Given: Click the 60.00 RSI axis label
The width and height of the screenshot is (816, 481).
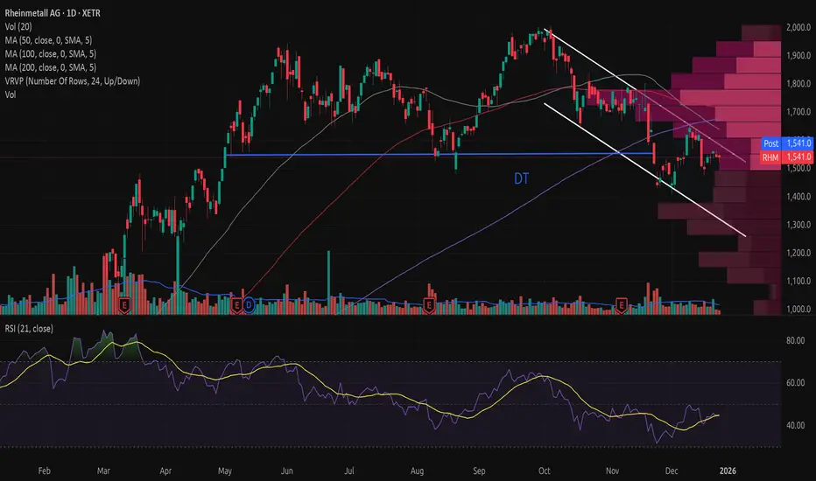Looking at the screenshot, I should tap(796, 383).
